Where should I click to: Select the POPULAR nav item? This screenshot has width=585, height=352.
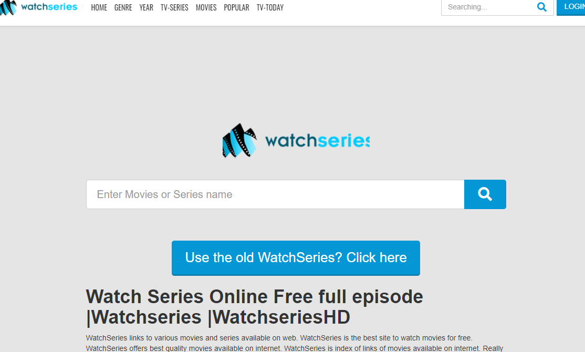[236, 7]
